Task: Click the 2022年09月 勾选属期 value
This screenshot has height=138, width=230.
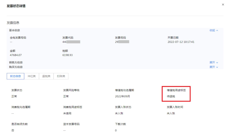Action: coord(123,96)
